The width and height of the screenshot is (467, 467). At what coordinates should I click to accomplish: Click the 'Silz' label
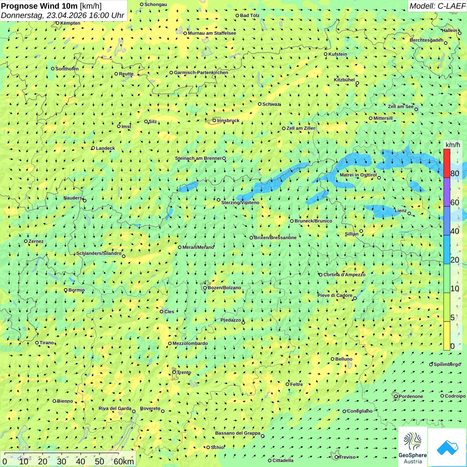(x=153, y=121)
